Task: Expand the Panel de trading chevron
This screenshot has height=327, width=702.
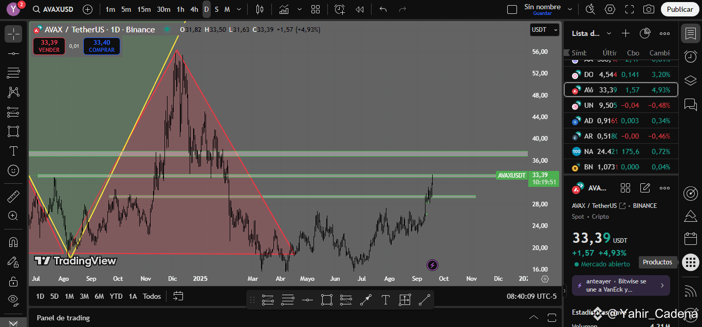Action: click(x=534, y=317)
